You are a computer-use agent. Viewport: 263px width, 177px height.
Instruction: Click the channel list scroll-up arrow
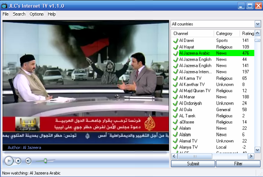click(258, 33)
